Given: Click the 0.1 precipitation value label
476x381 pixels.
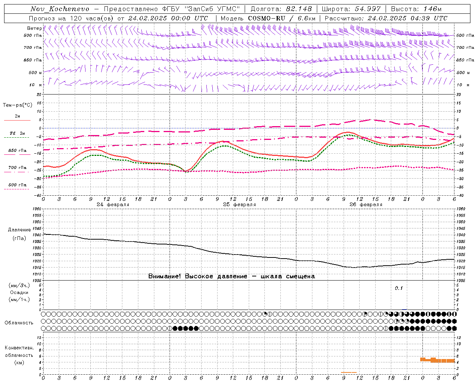Looking at the screenshot, I should tap(399, 288).
